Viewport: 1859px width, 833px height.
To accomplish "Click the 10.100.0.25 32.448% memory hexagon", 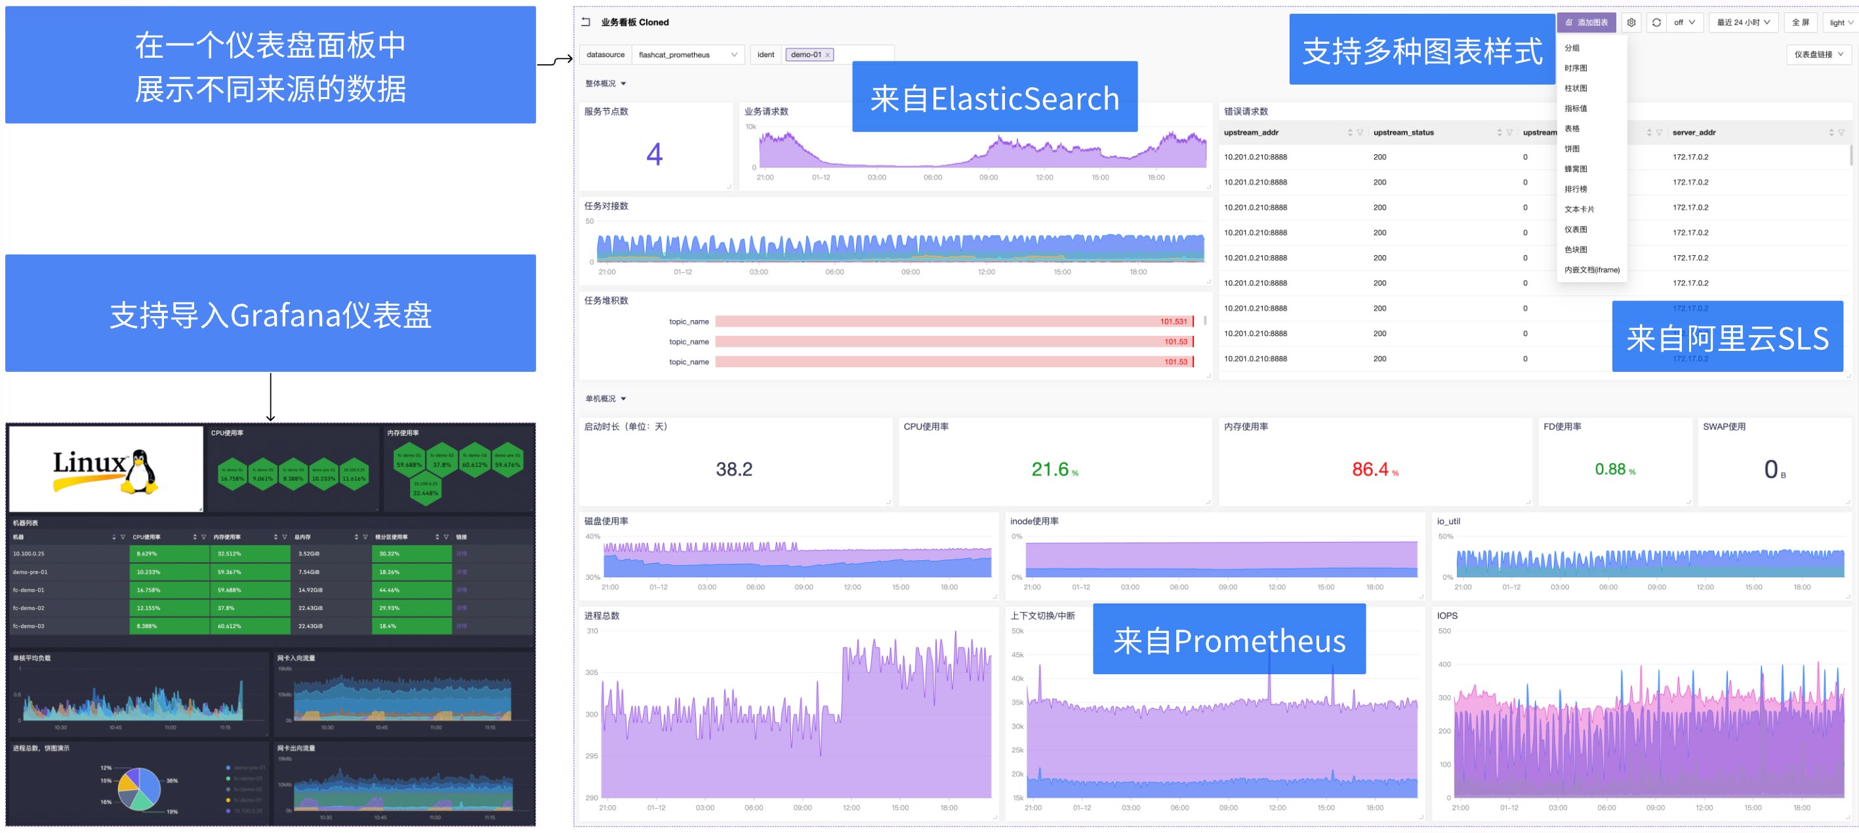I will point(426,489).
